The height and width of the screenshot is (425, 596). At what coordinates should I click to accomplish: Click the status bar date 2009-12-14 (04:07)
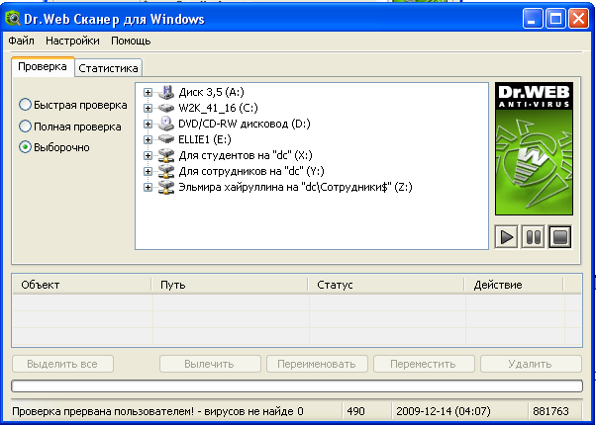pyautogui.click(x=444, y=411)
